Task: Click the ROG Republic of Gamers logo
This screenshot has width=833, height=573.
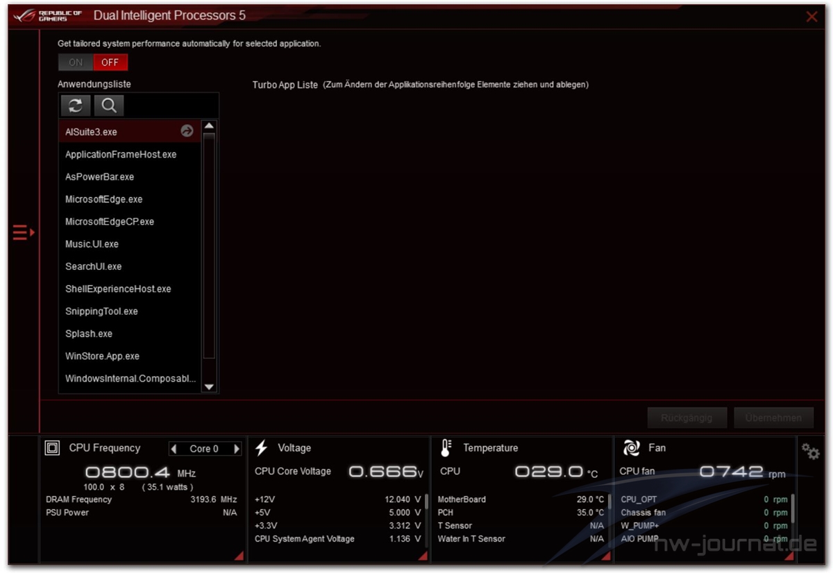Action: [x=48, y=15]
